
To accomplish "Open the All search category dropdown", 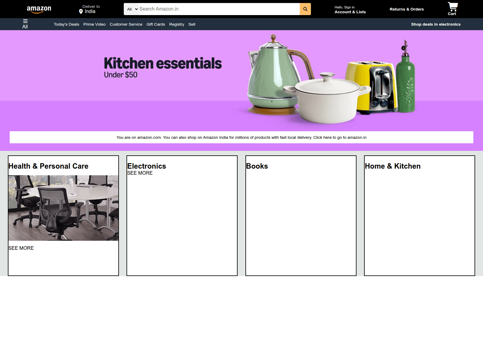I will click(x=132, y=9).
